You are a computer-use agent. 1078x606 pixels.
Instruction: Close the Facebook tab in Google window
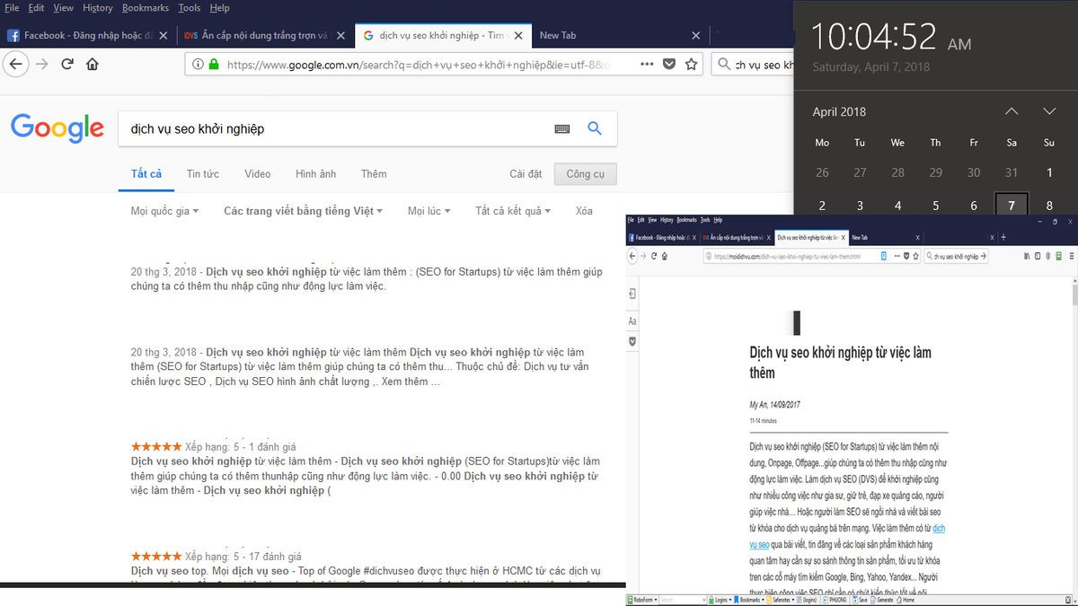[163, 36]
